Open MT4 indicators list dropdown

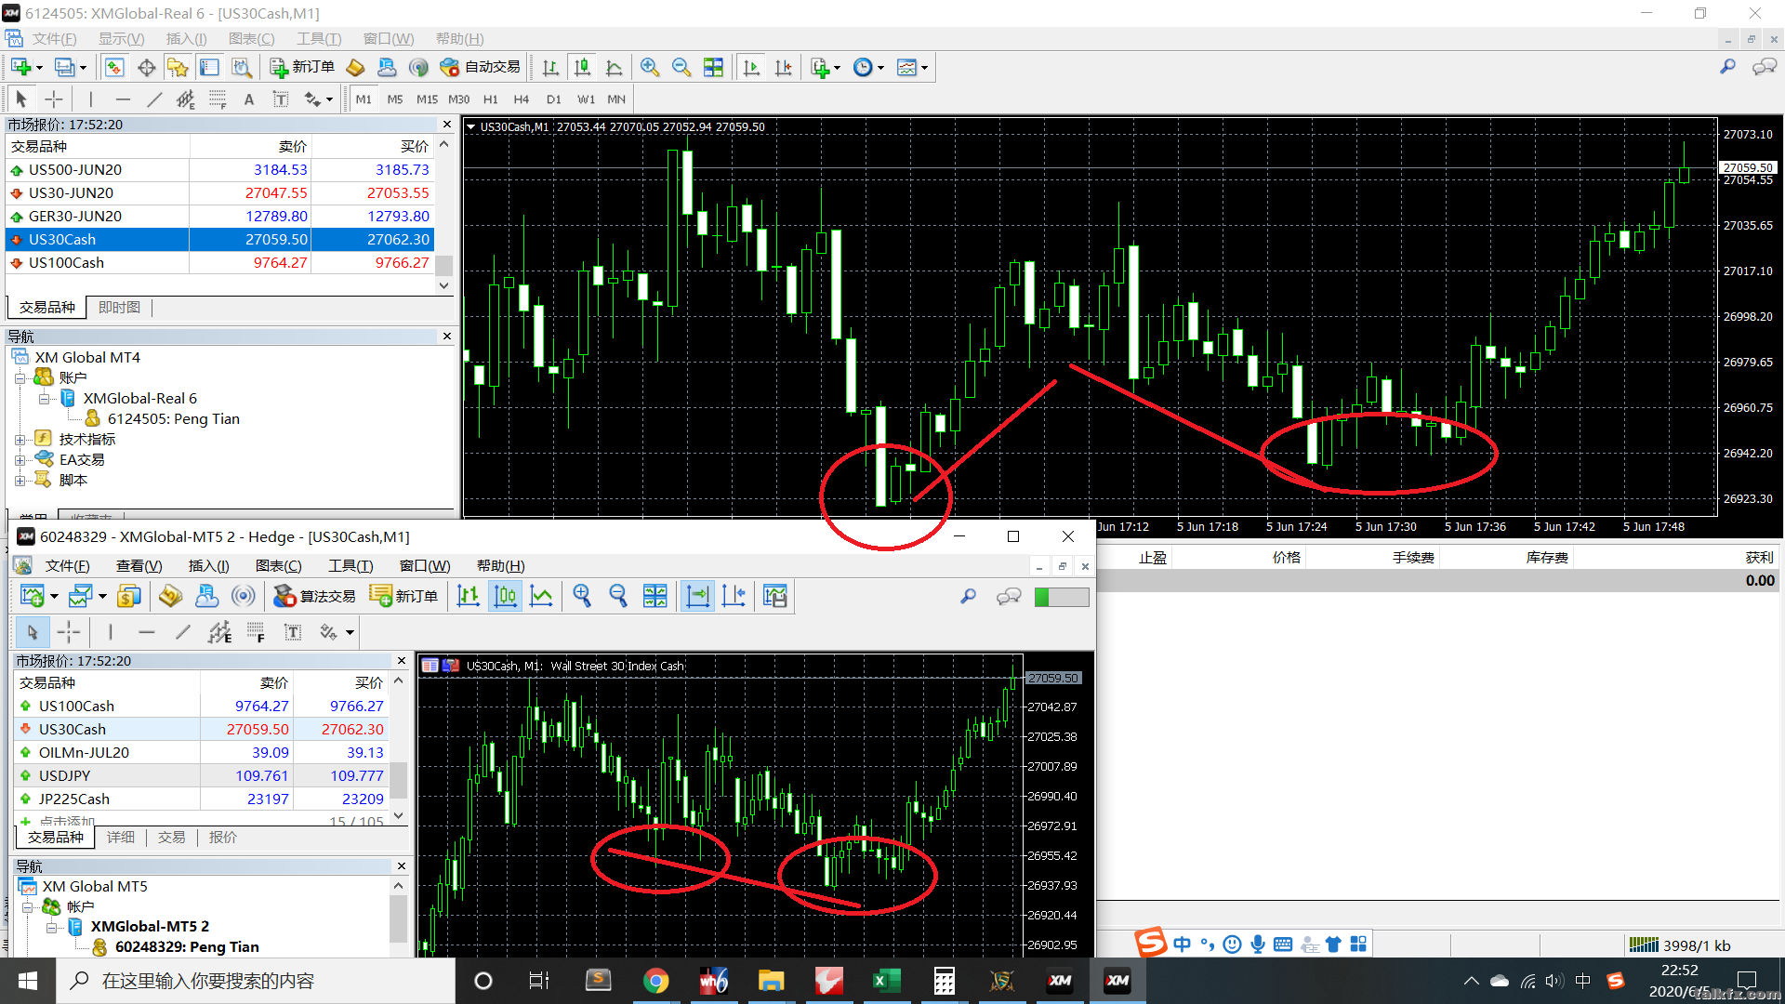[825, 67]
